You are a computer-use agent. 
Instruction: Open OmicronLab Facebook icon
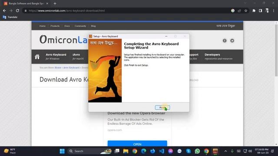pos(225,41)
